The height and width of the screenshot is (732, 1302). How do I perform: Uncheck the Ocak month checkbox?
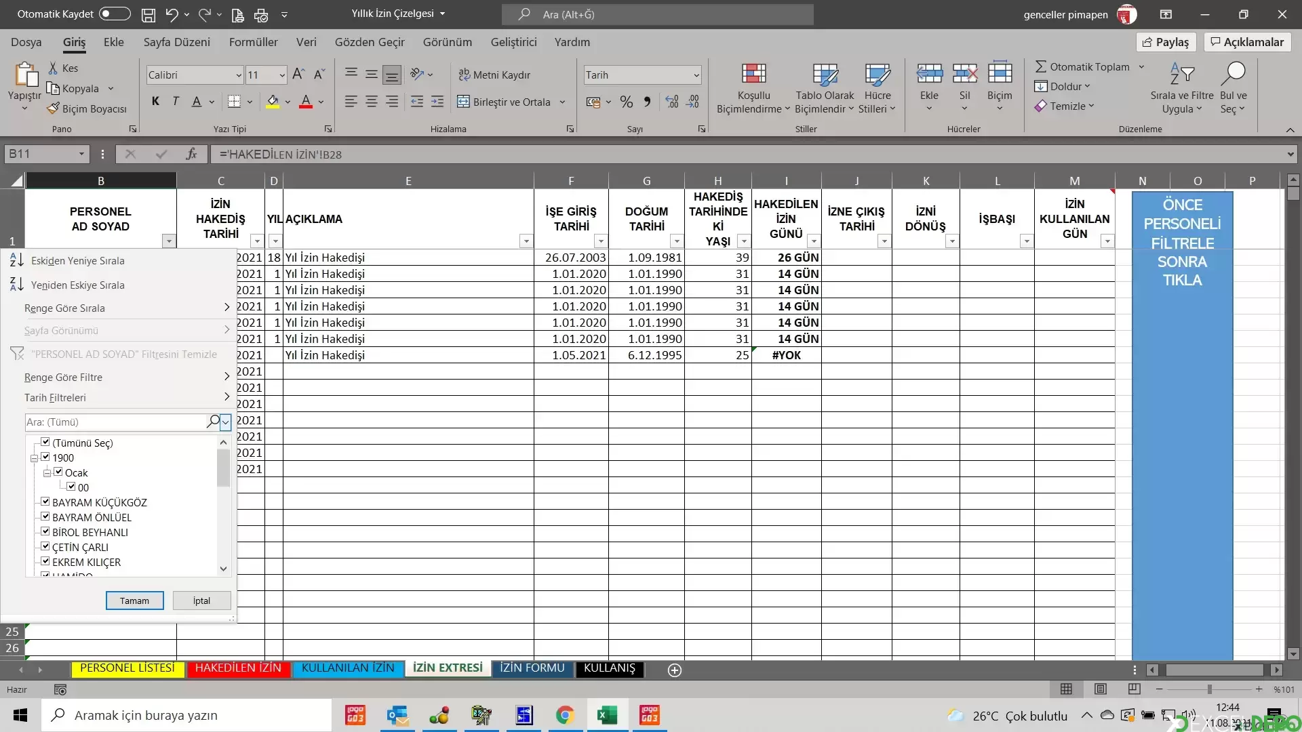[58, 472]
